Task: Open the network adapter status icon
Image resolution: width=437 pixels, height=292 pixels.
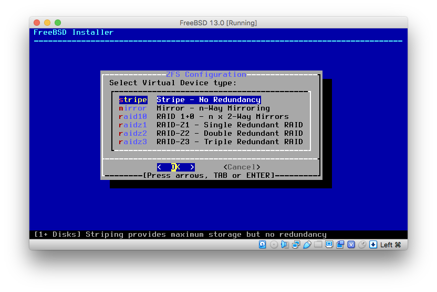Action: (296, 245)
